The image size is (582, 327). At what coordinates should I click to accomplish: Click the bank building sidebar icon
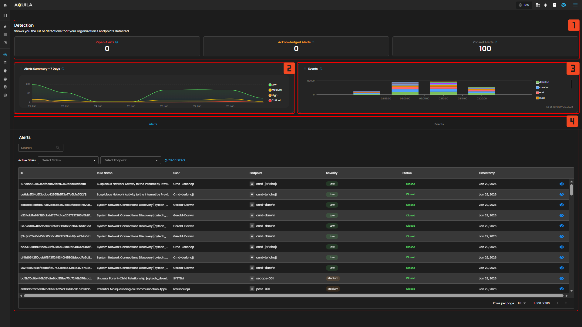[5, 63]
